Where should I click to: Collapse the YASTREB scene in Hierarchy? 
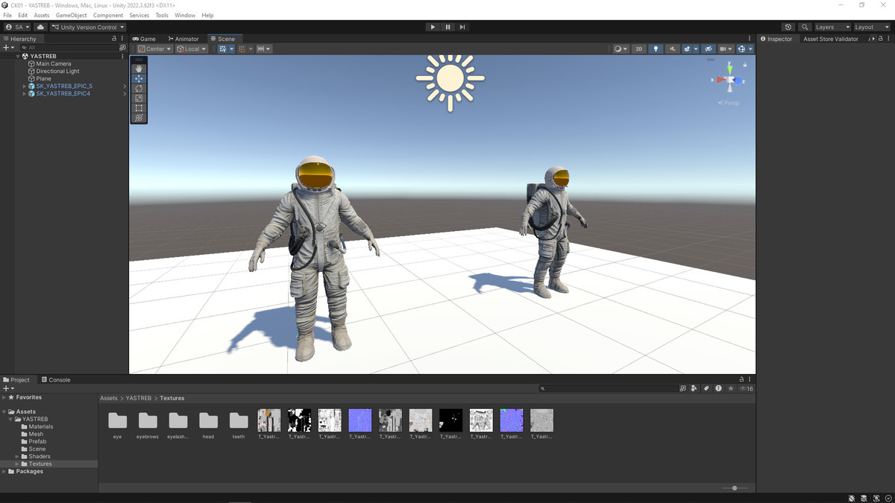pos(18,57)
